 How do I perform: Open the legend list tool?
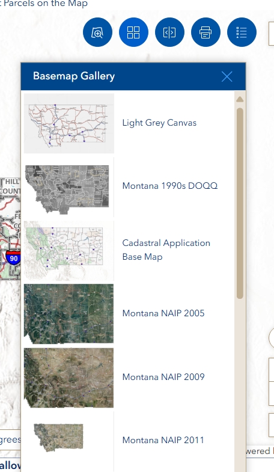242,32
